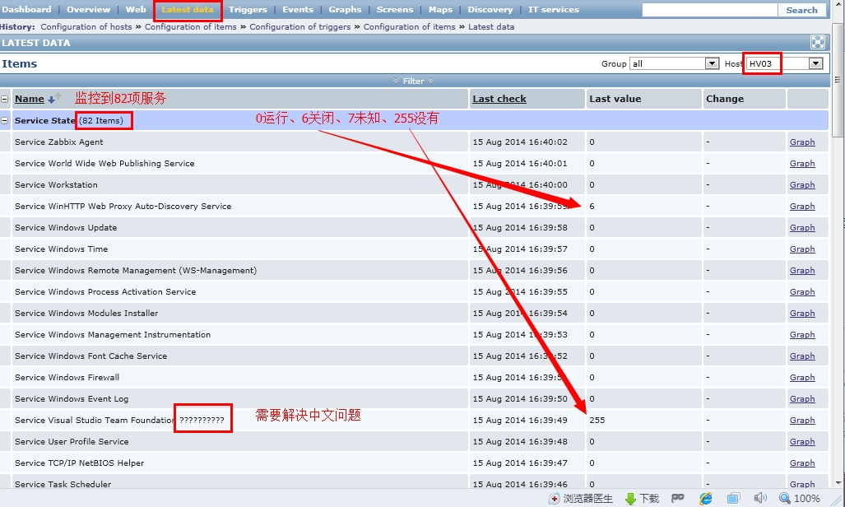
Task: Open the Dashboard tab
Action: 26,10
